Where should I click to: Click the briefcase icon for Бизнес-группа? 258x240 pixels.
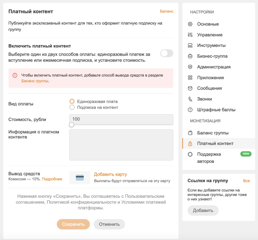[x=190, y=56]
